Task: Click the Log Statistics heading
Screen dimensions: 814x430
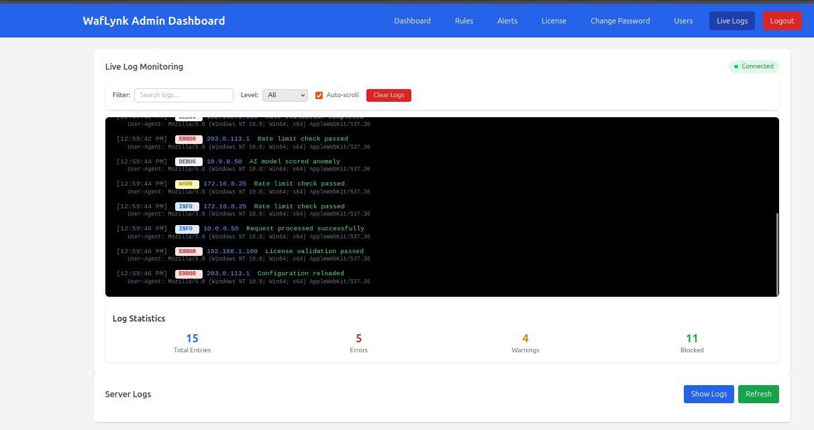Action: click(139, 318)
